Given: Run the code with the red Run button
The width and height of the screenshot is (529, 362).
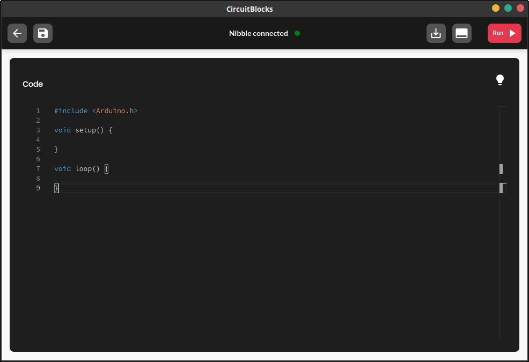Looking at the screenshot, I should [504, 33].
